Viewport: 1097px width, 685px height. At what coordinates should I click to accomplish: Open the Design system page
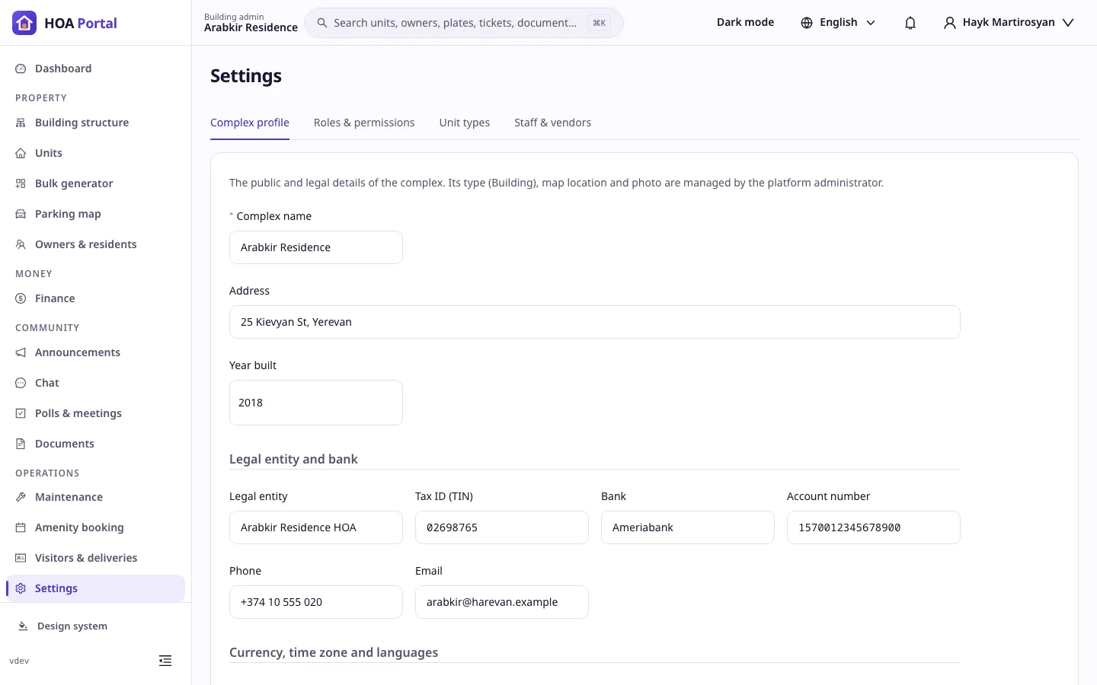point(95,626)
